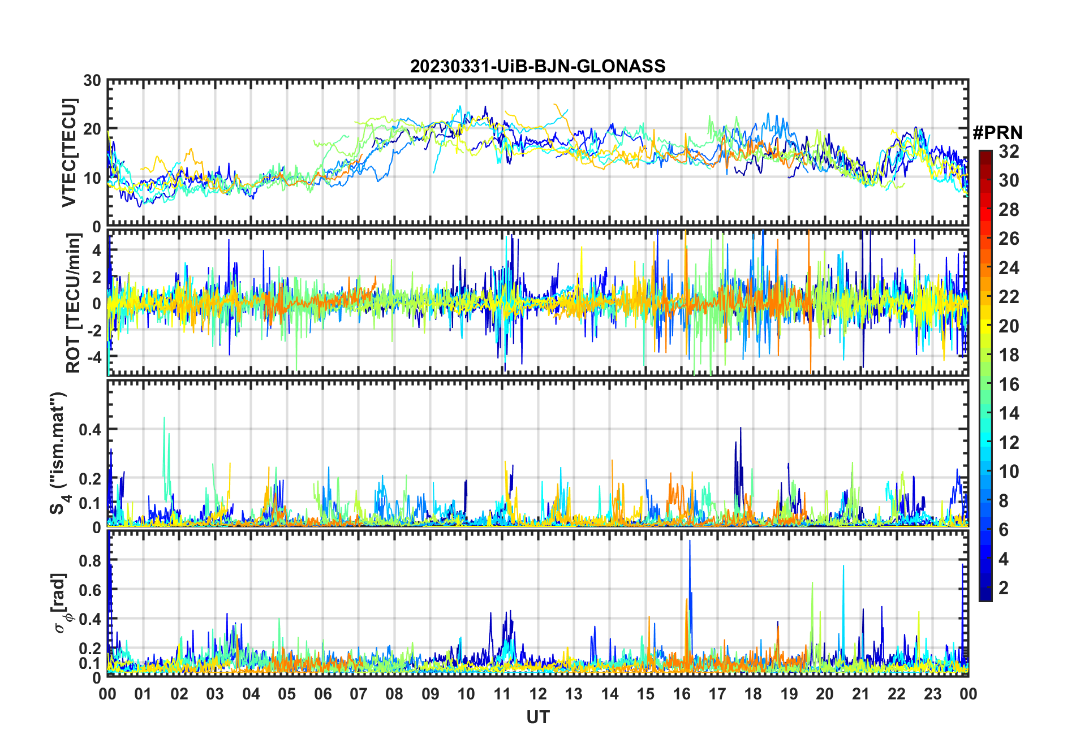Click VTEC axis tick label 30

point(92,81)
